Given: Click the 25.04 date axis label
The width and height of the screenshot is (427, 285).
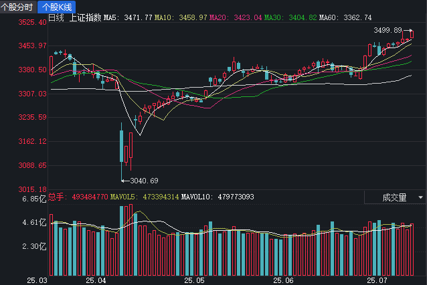Looking at the screenshot, I should (96, 280).
